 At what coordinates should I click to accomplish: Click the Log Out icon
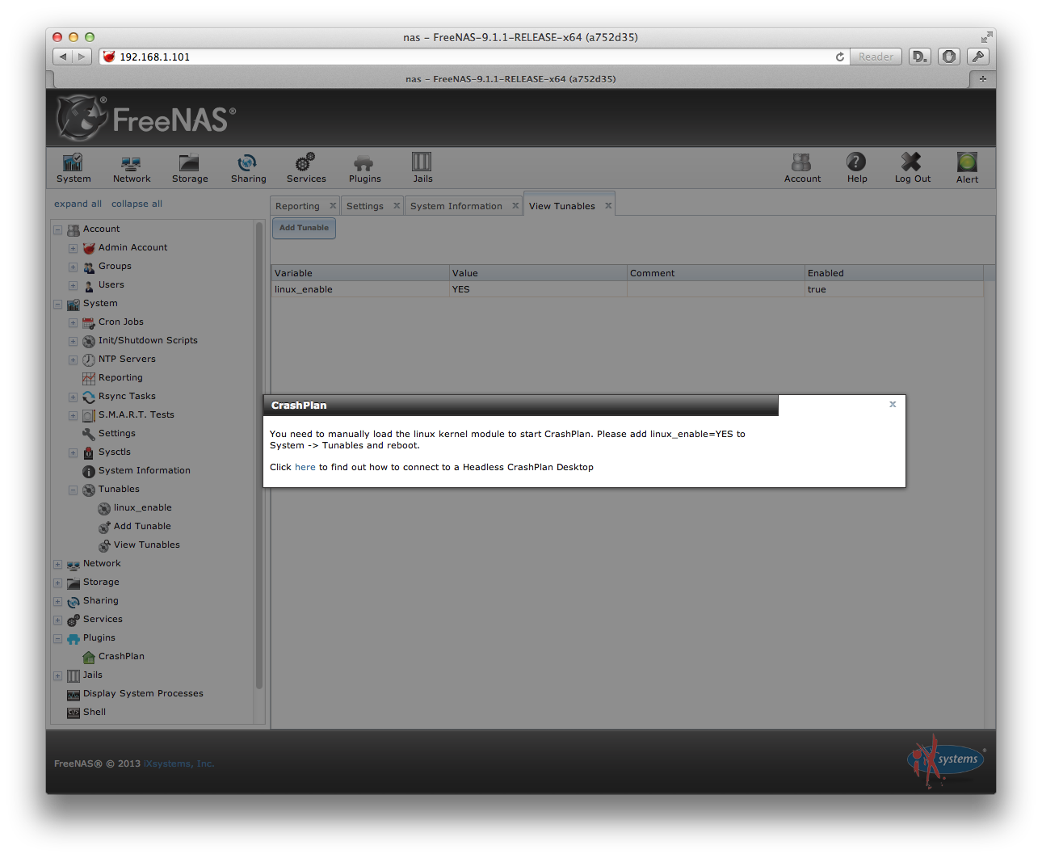pyautogui.click(x=912, y=168)
